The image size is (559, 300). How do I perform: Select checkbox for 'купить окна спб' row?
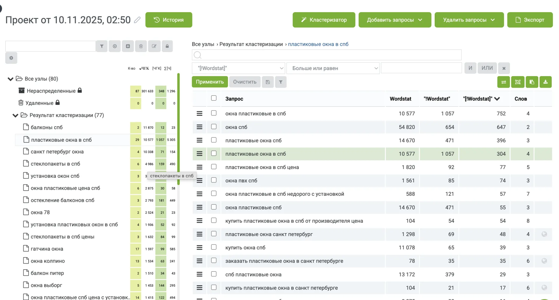[214, 247]
